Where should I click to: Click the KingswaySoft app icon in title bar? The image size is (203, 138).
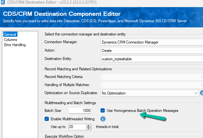[x=3, y=2]
